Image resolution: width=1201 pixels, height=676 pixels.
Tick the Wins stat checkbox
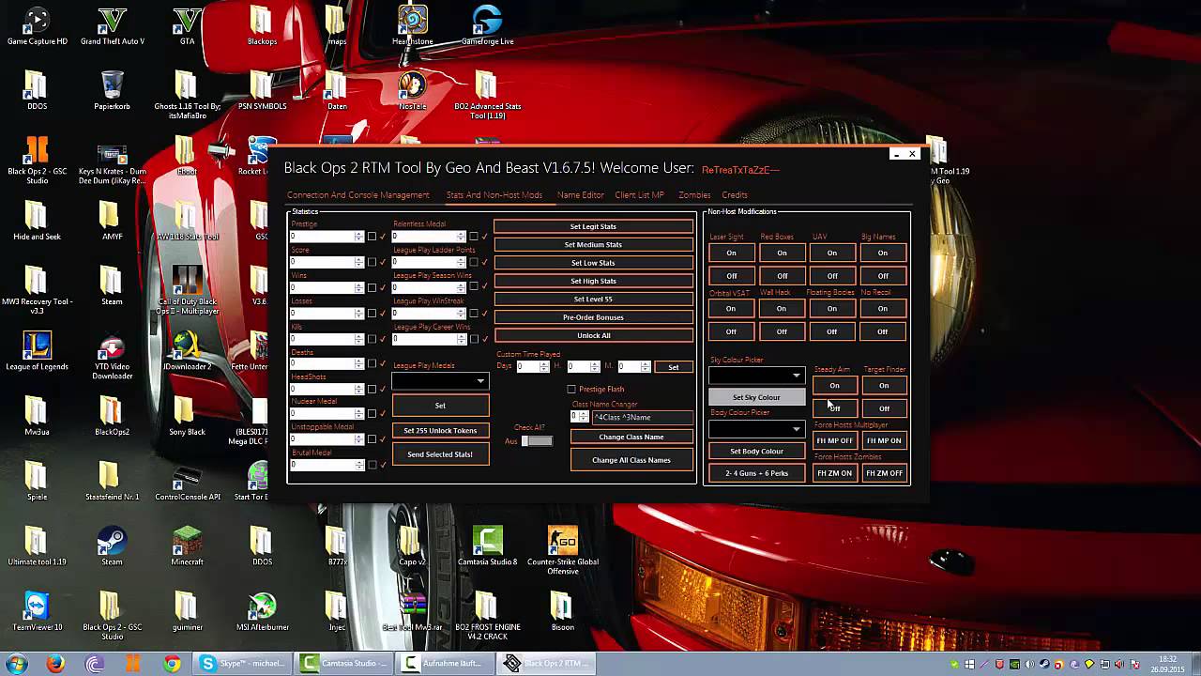(372, 287)
